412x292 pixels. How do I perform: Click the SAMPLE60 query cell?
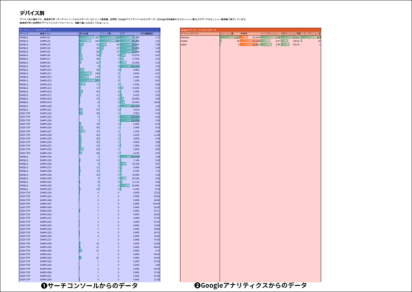tap(46, 251)
